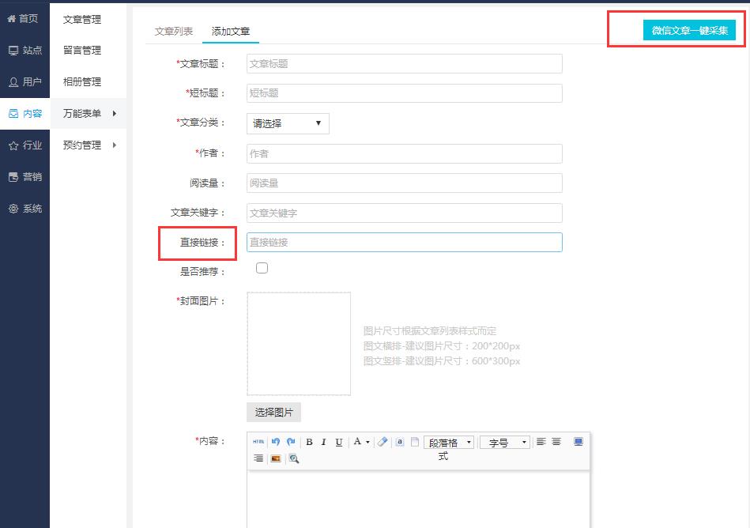Focus the 文章关键字 input field
The width and height of the screenshot is (750, 528).
tap(404, 213)
